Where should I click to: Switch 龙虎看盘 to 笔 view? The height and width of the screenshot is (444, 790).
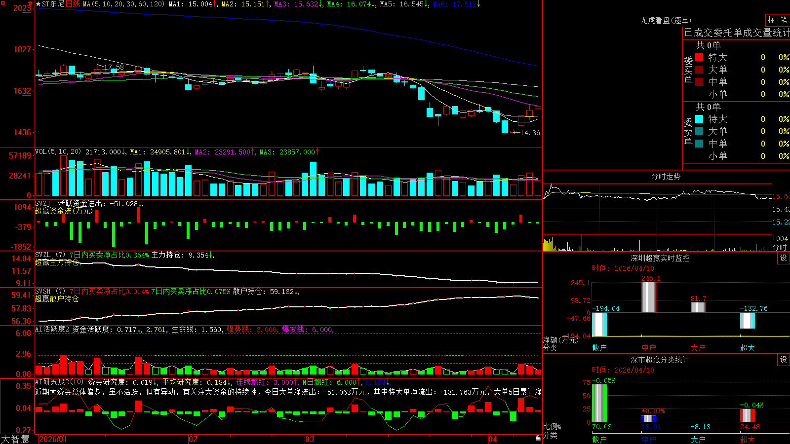tap(784, 20)
